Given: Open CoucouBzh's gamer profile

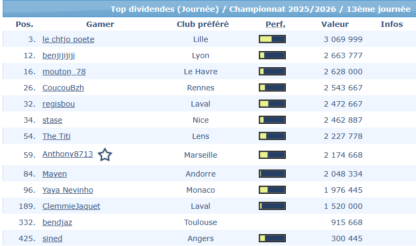Looking at the screenshot, I should (63, 88).
